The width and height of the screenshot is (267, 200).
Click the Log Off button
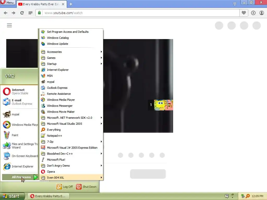tap(65, 187)
